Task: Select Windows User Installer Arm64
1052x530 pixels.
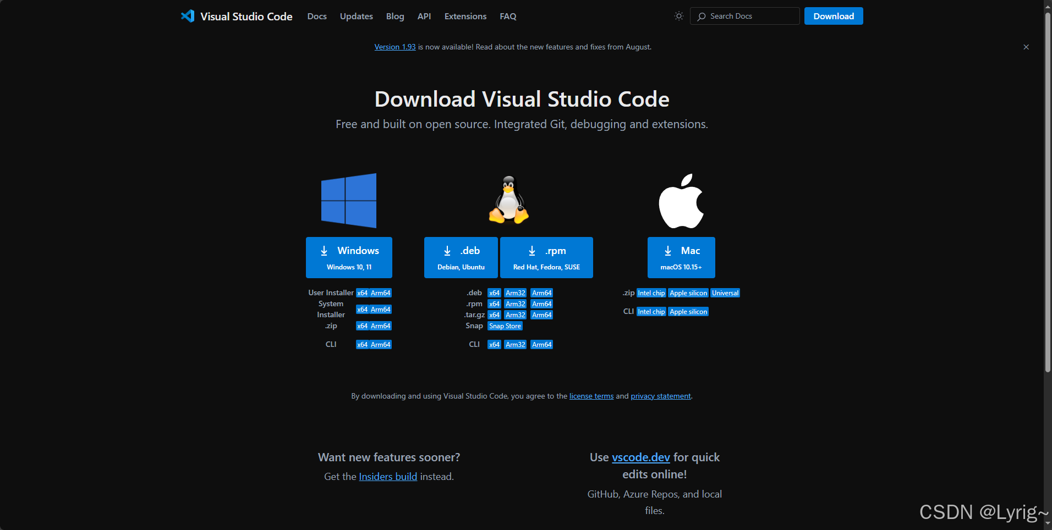Action: 380,293
